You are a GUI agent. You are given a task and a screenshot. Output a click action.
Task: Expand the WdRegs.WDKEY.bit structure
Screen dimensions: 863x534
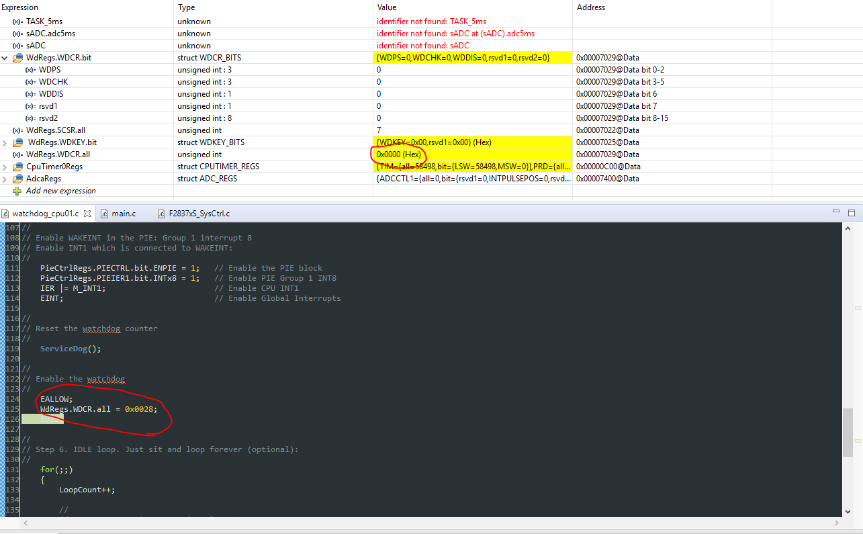pyautogui.click(x=4, y=142)
